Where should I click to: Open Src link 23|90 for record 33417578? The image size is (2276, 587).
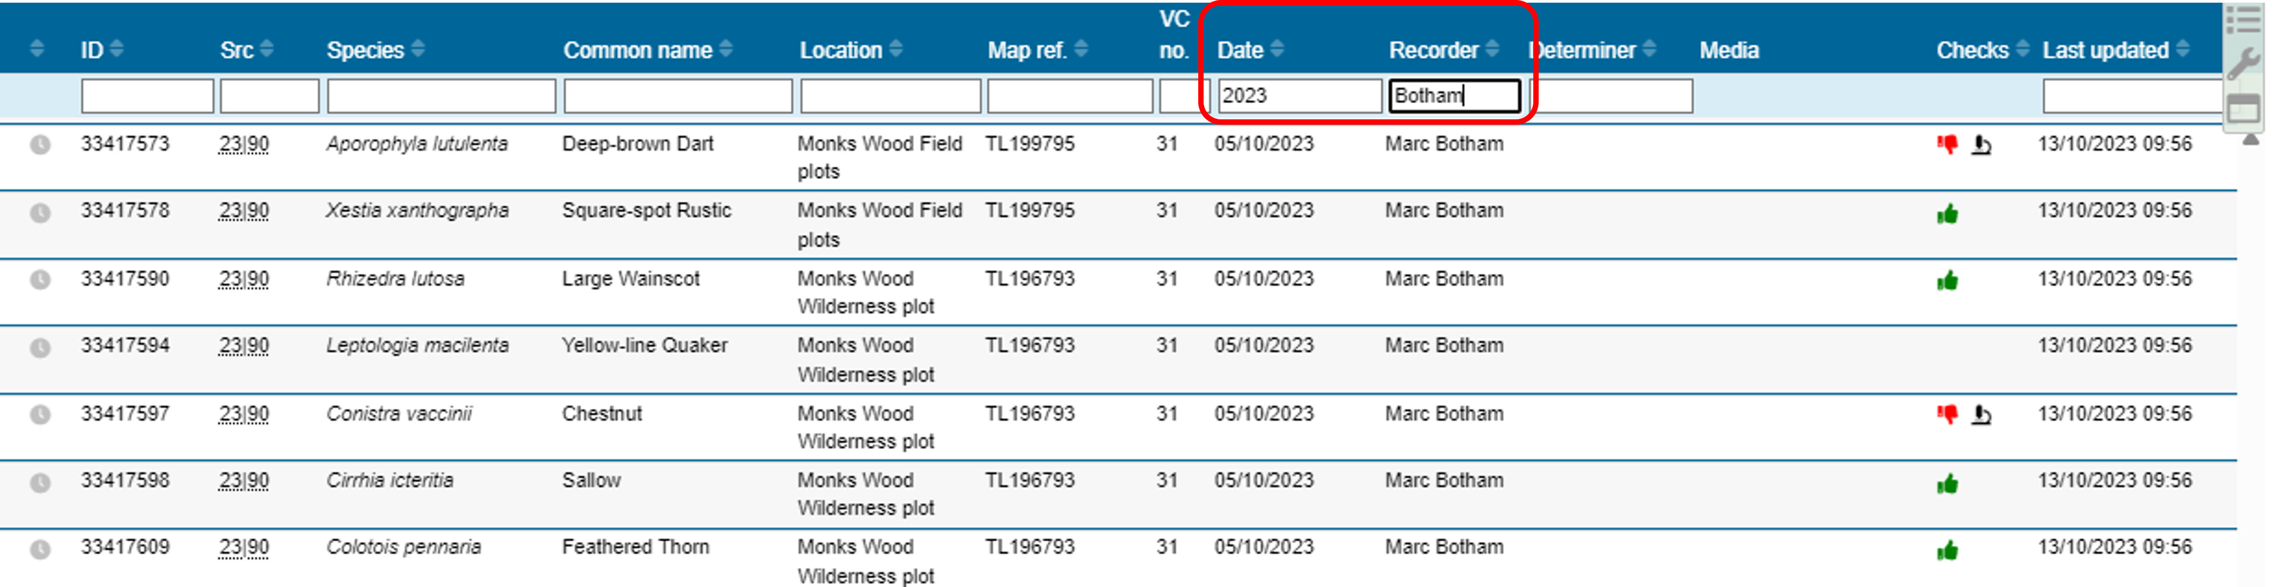(x=244, y=211)
